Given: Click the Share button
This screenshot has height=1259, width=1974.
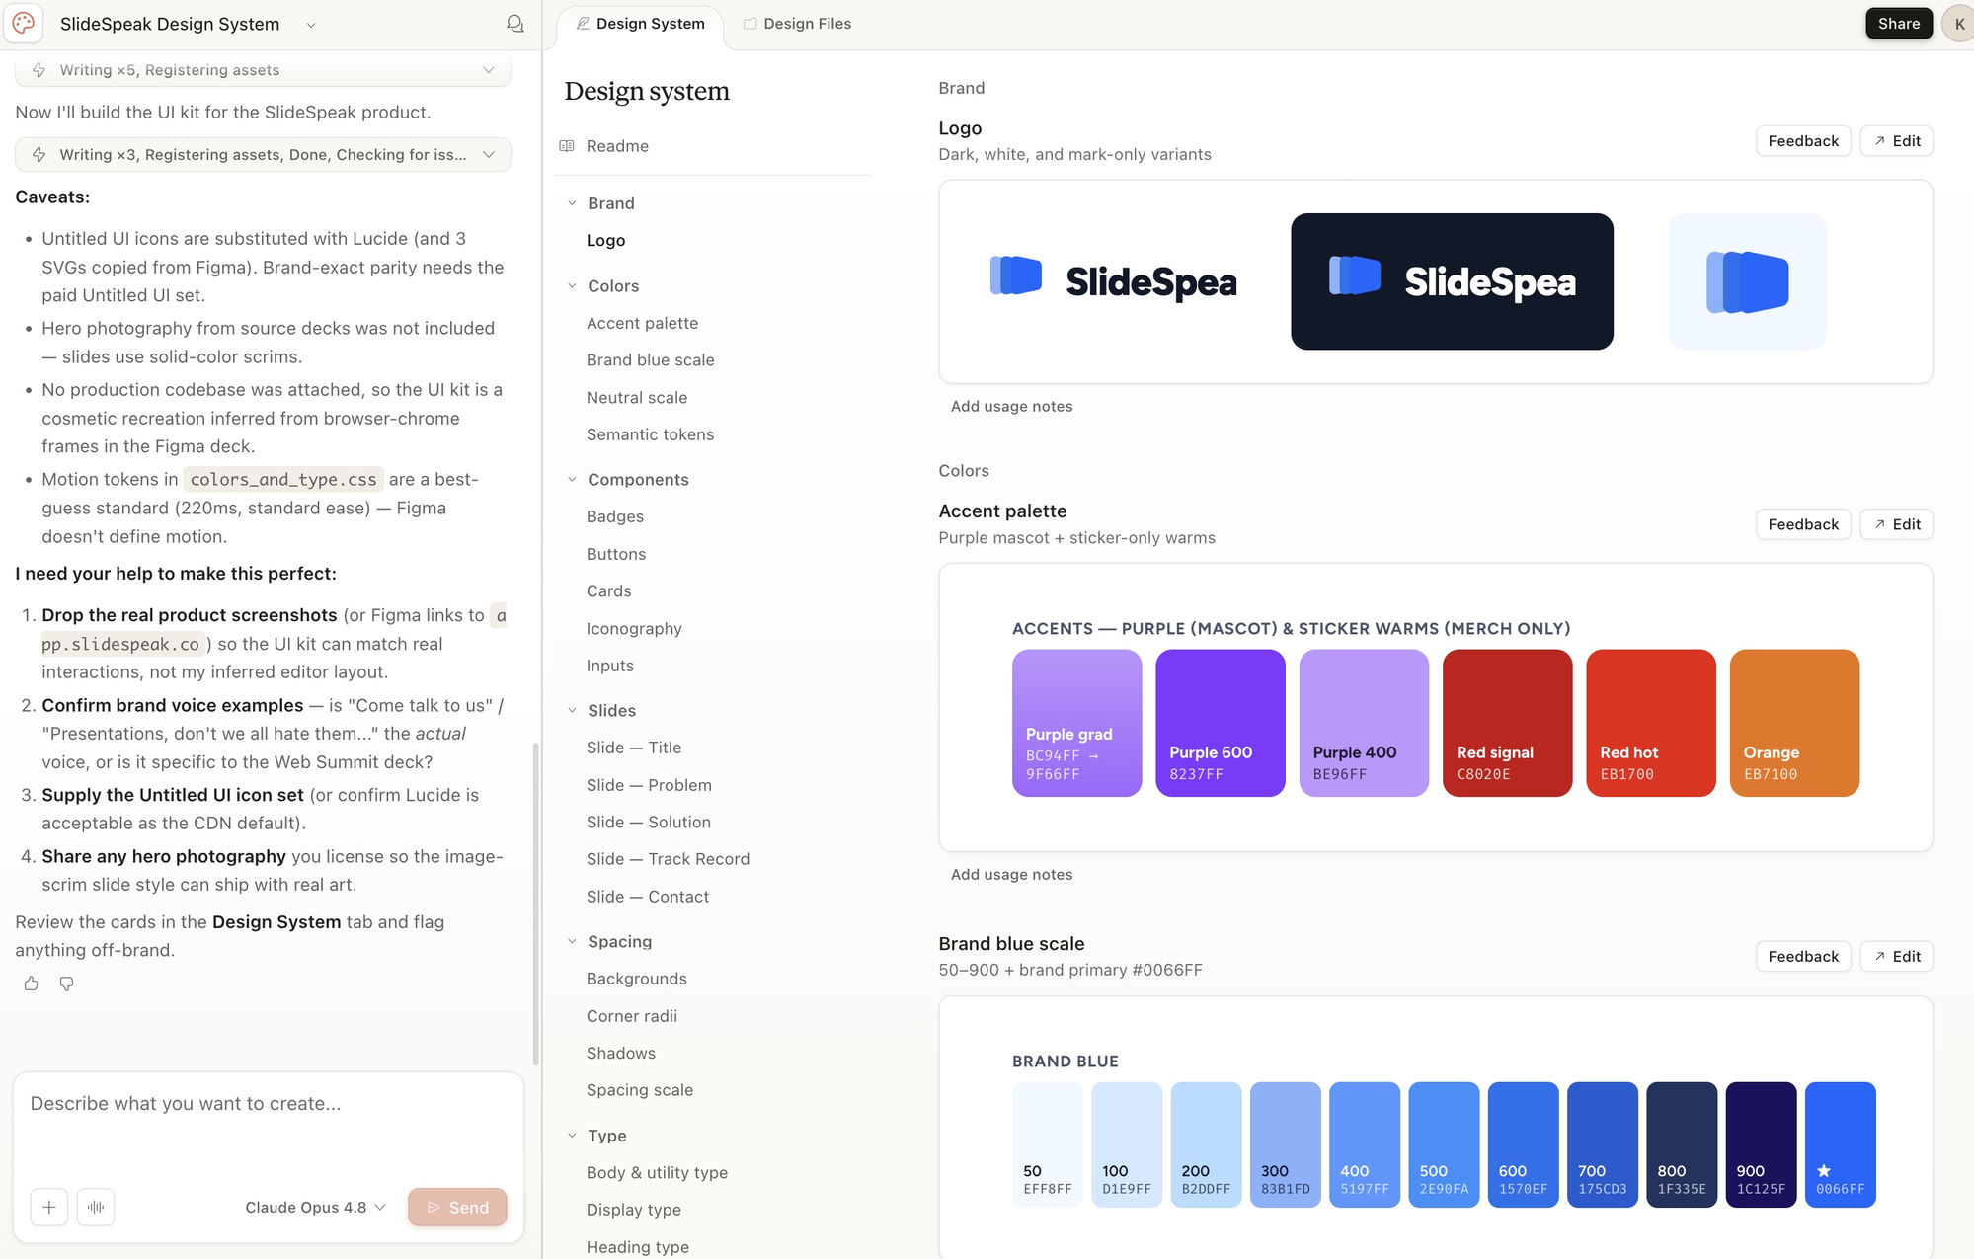Looking at the screenshot, I should (x=1899, y=24).
